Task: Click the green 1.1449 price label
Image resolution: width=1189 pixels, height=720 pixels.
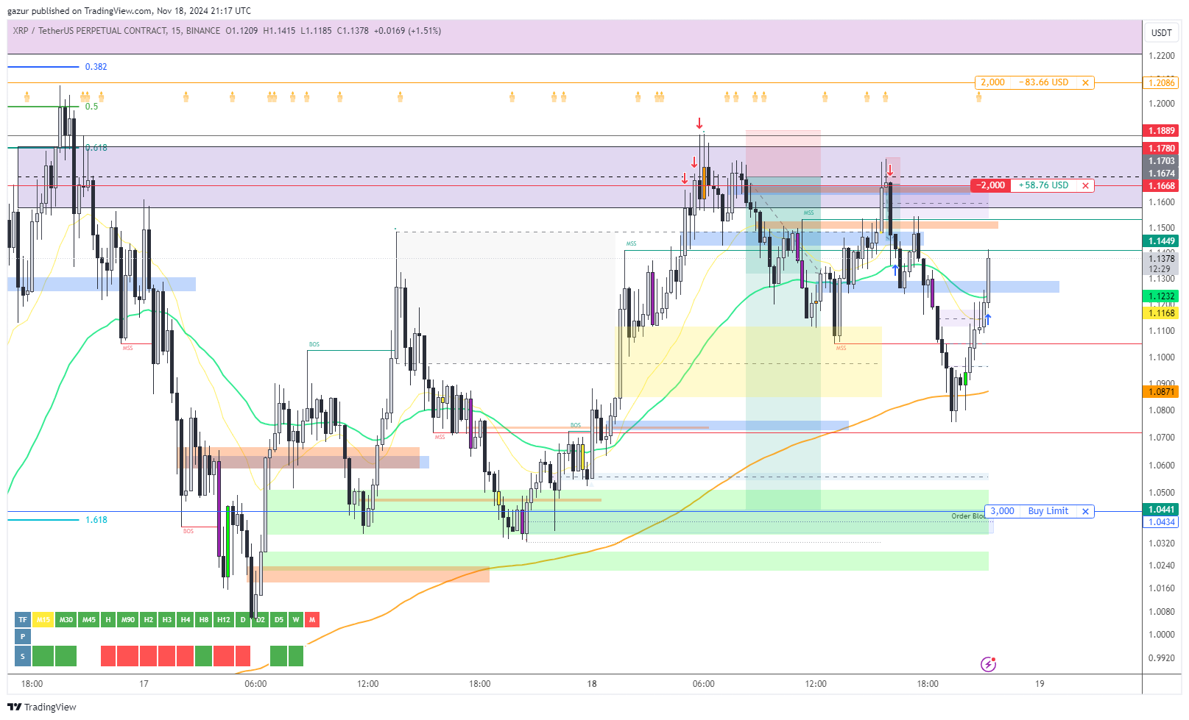Action: pyautogui.click(x=1161, y=241)
